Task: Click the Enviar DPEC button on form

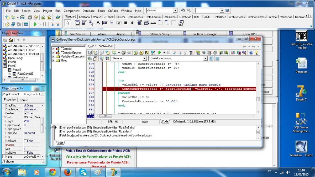Action: click(x=250, y=34)
